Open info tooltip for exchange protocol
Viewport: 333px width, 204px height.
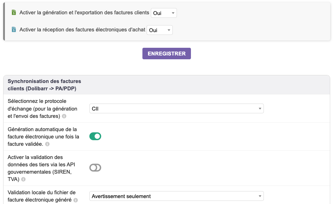(x=64, y=116)
